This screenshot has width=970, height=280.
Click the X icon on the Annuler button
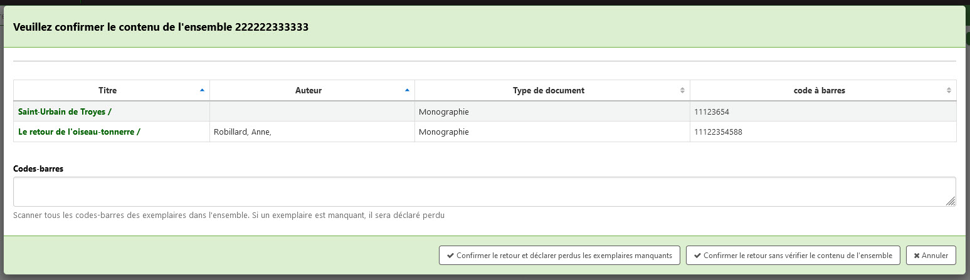tap(917, 256)
